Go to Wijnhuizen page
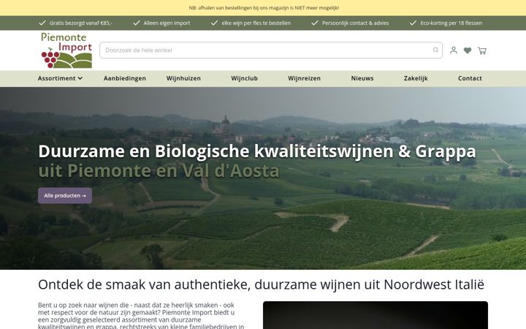The image size is (526, 329). coord(183,78)
